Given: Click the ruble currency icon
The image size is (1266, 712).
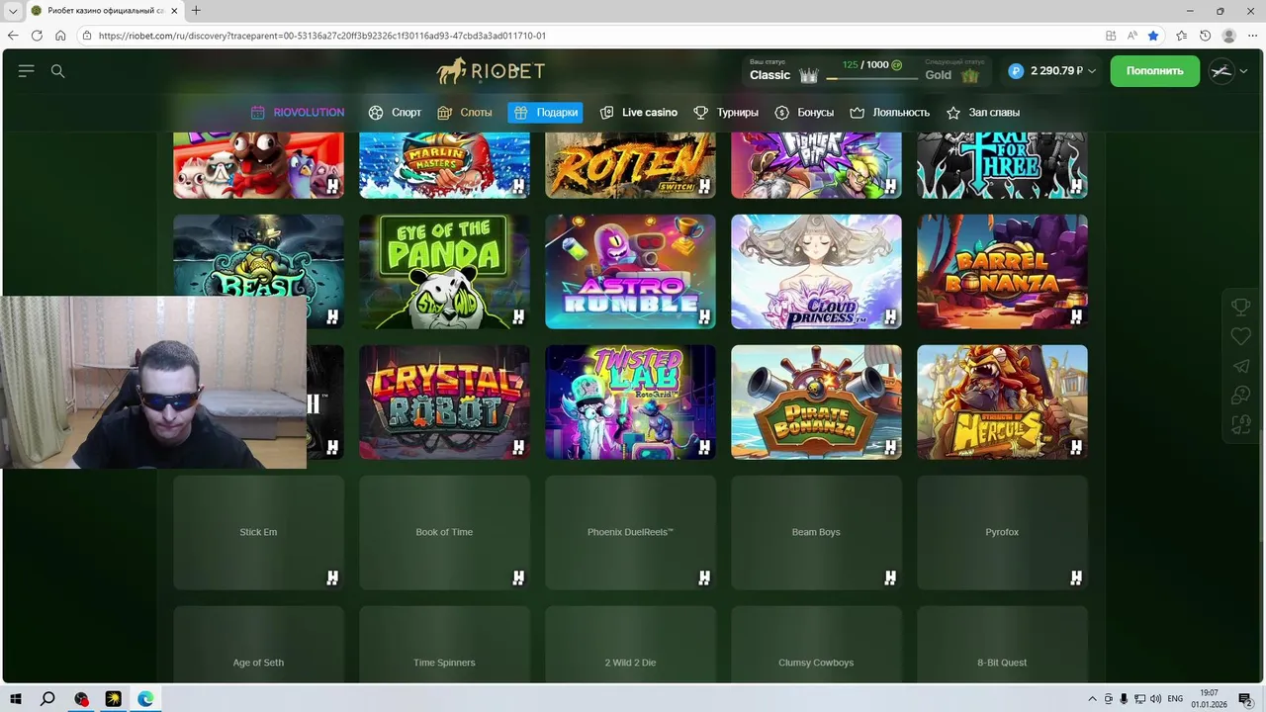Looking at the screenshot, I should click(x=1016, y=71).
